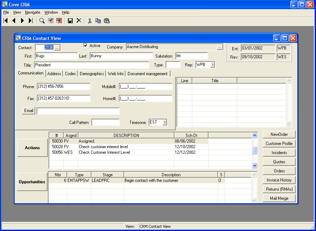Open the File menu
The width and height of the screenshot is (316, 231).
[6, 12]
